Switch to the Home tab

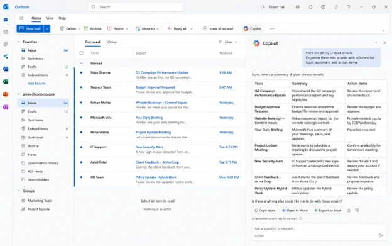click(36, 18)
